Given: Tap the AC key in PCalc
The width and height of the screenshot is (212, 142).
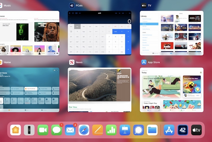Looking at the screenshot, I should tap(122, 27).
